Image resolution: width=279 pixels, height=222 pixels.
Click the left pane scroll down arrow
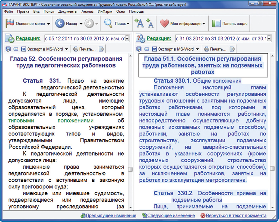[130, 208]
